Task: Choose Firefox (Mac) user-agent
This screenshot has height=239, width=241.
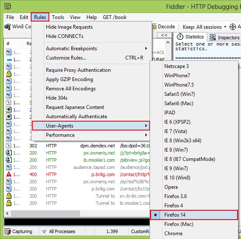Action: (194, 224)
